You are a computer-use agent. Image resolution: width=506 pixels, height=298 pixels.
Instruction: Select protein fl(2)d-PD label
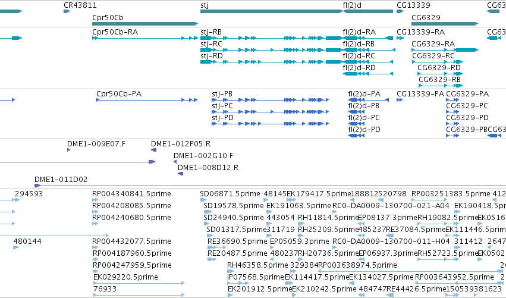click(x=364, y=130)
